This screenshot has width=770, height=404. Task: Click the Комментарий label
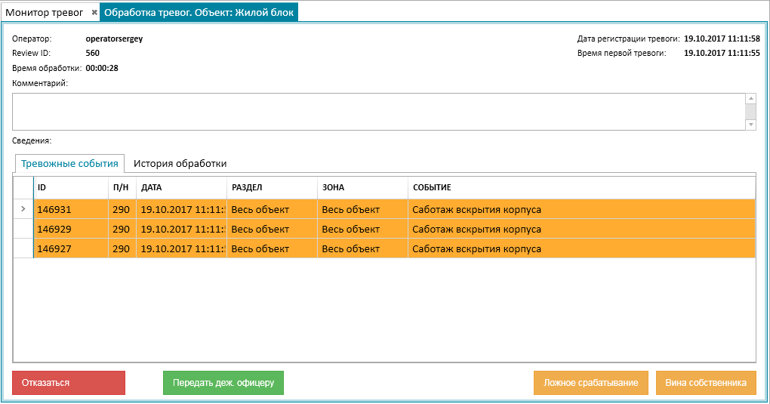[x=40, y=84]
